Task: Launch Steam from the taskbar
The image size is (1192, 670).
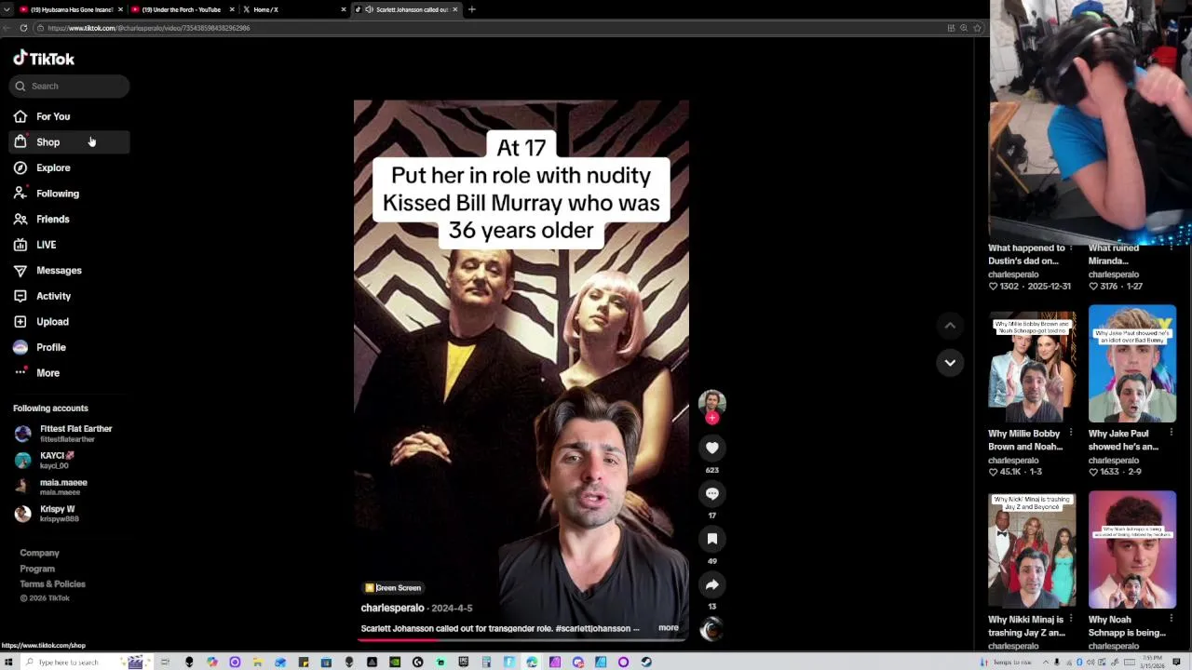Action: 646,662
